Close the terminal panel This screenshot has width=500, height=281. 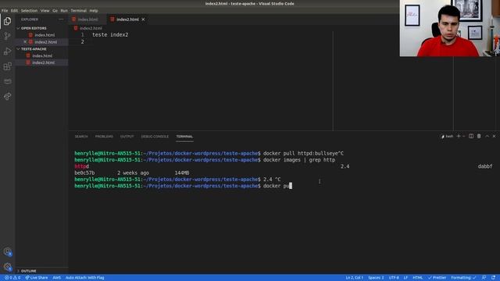tap(494, 137)
